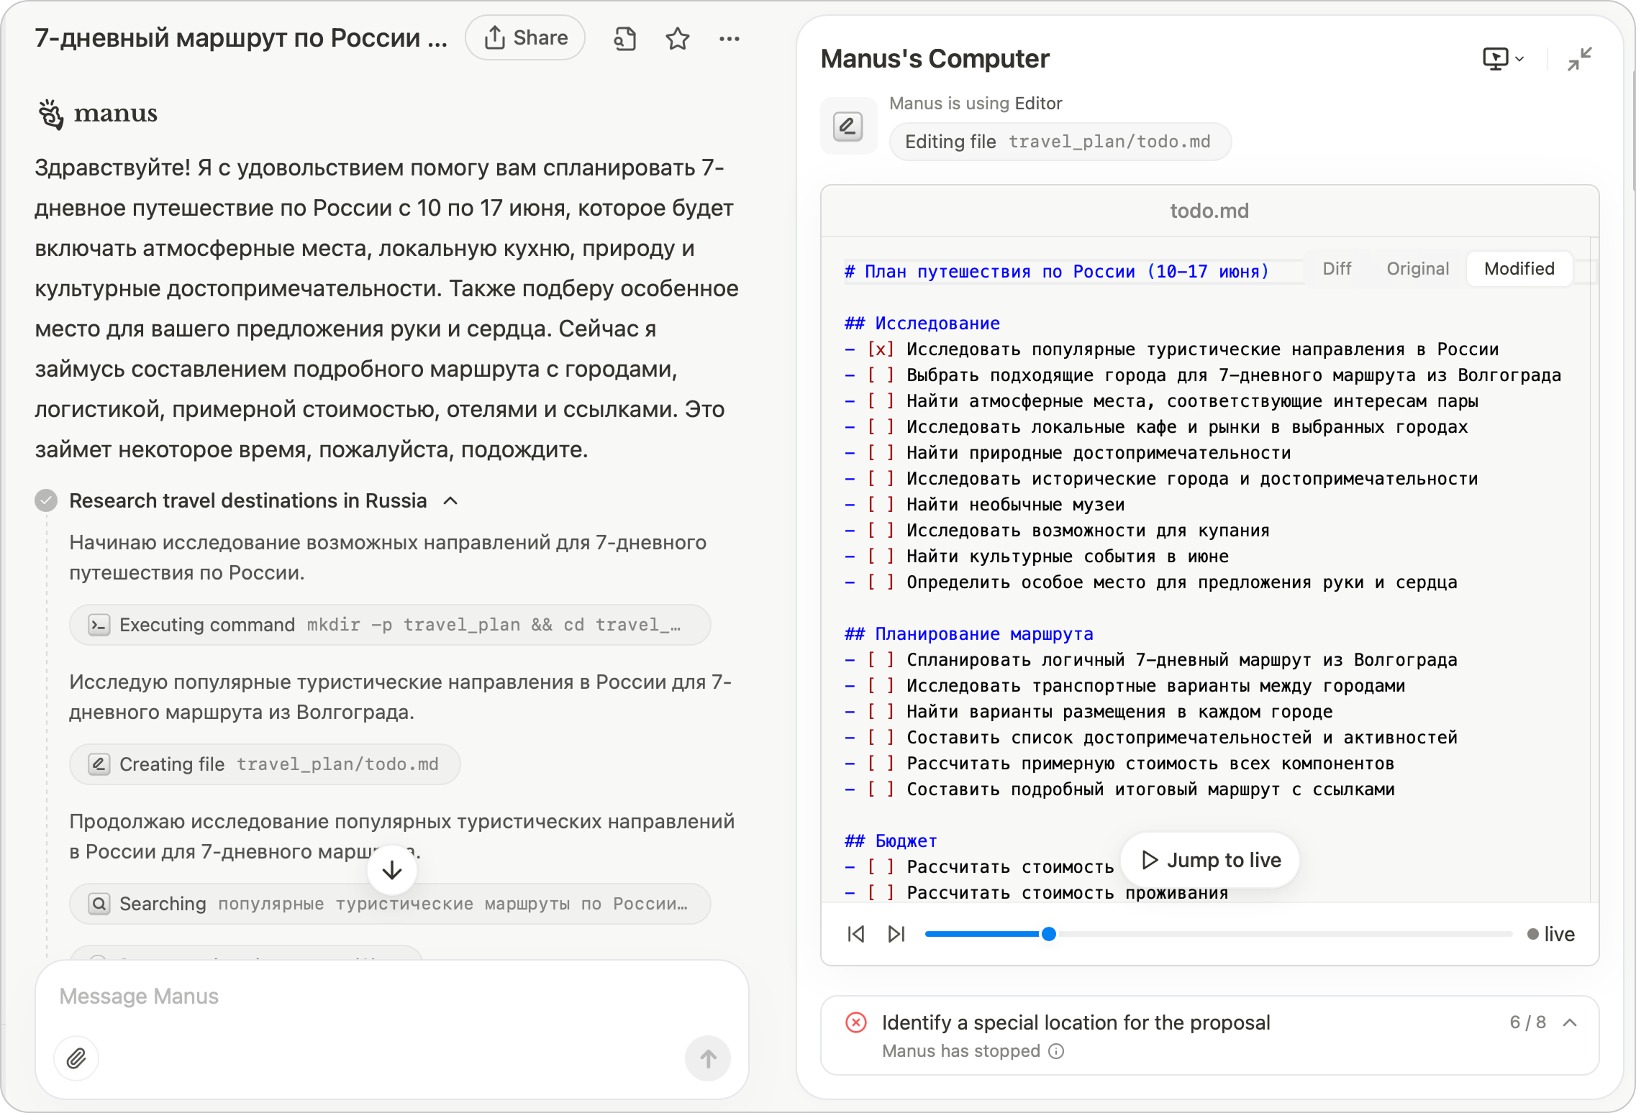
Task: Click the checkbox for Определить особое место для предложения
Action: pyautogui.click(x=881, y=582)
